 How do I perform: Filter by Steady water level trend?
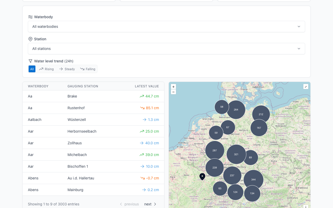(67, 69)
